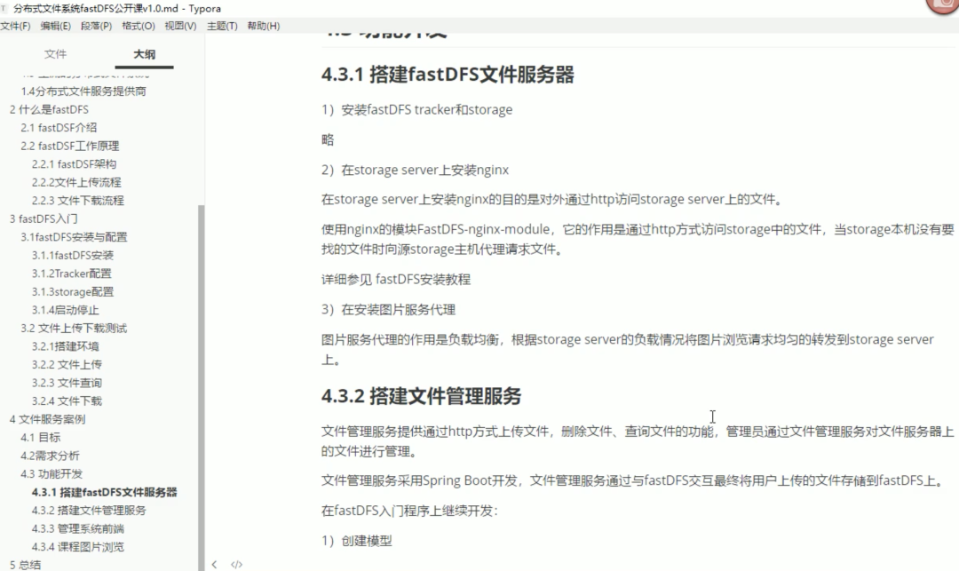Image resolution: width=959 pixels, height=571 pixels.
Task: Go to 3.2.2 文件上传 outline entry
Action: (x=67, y=364)
